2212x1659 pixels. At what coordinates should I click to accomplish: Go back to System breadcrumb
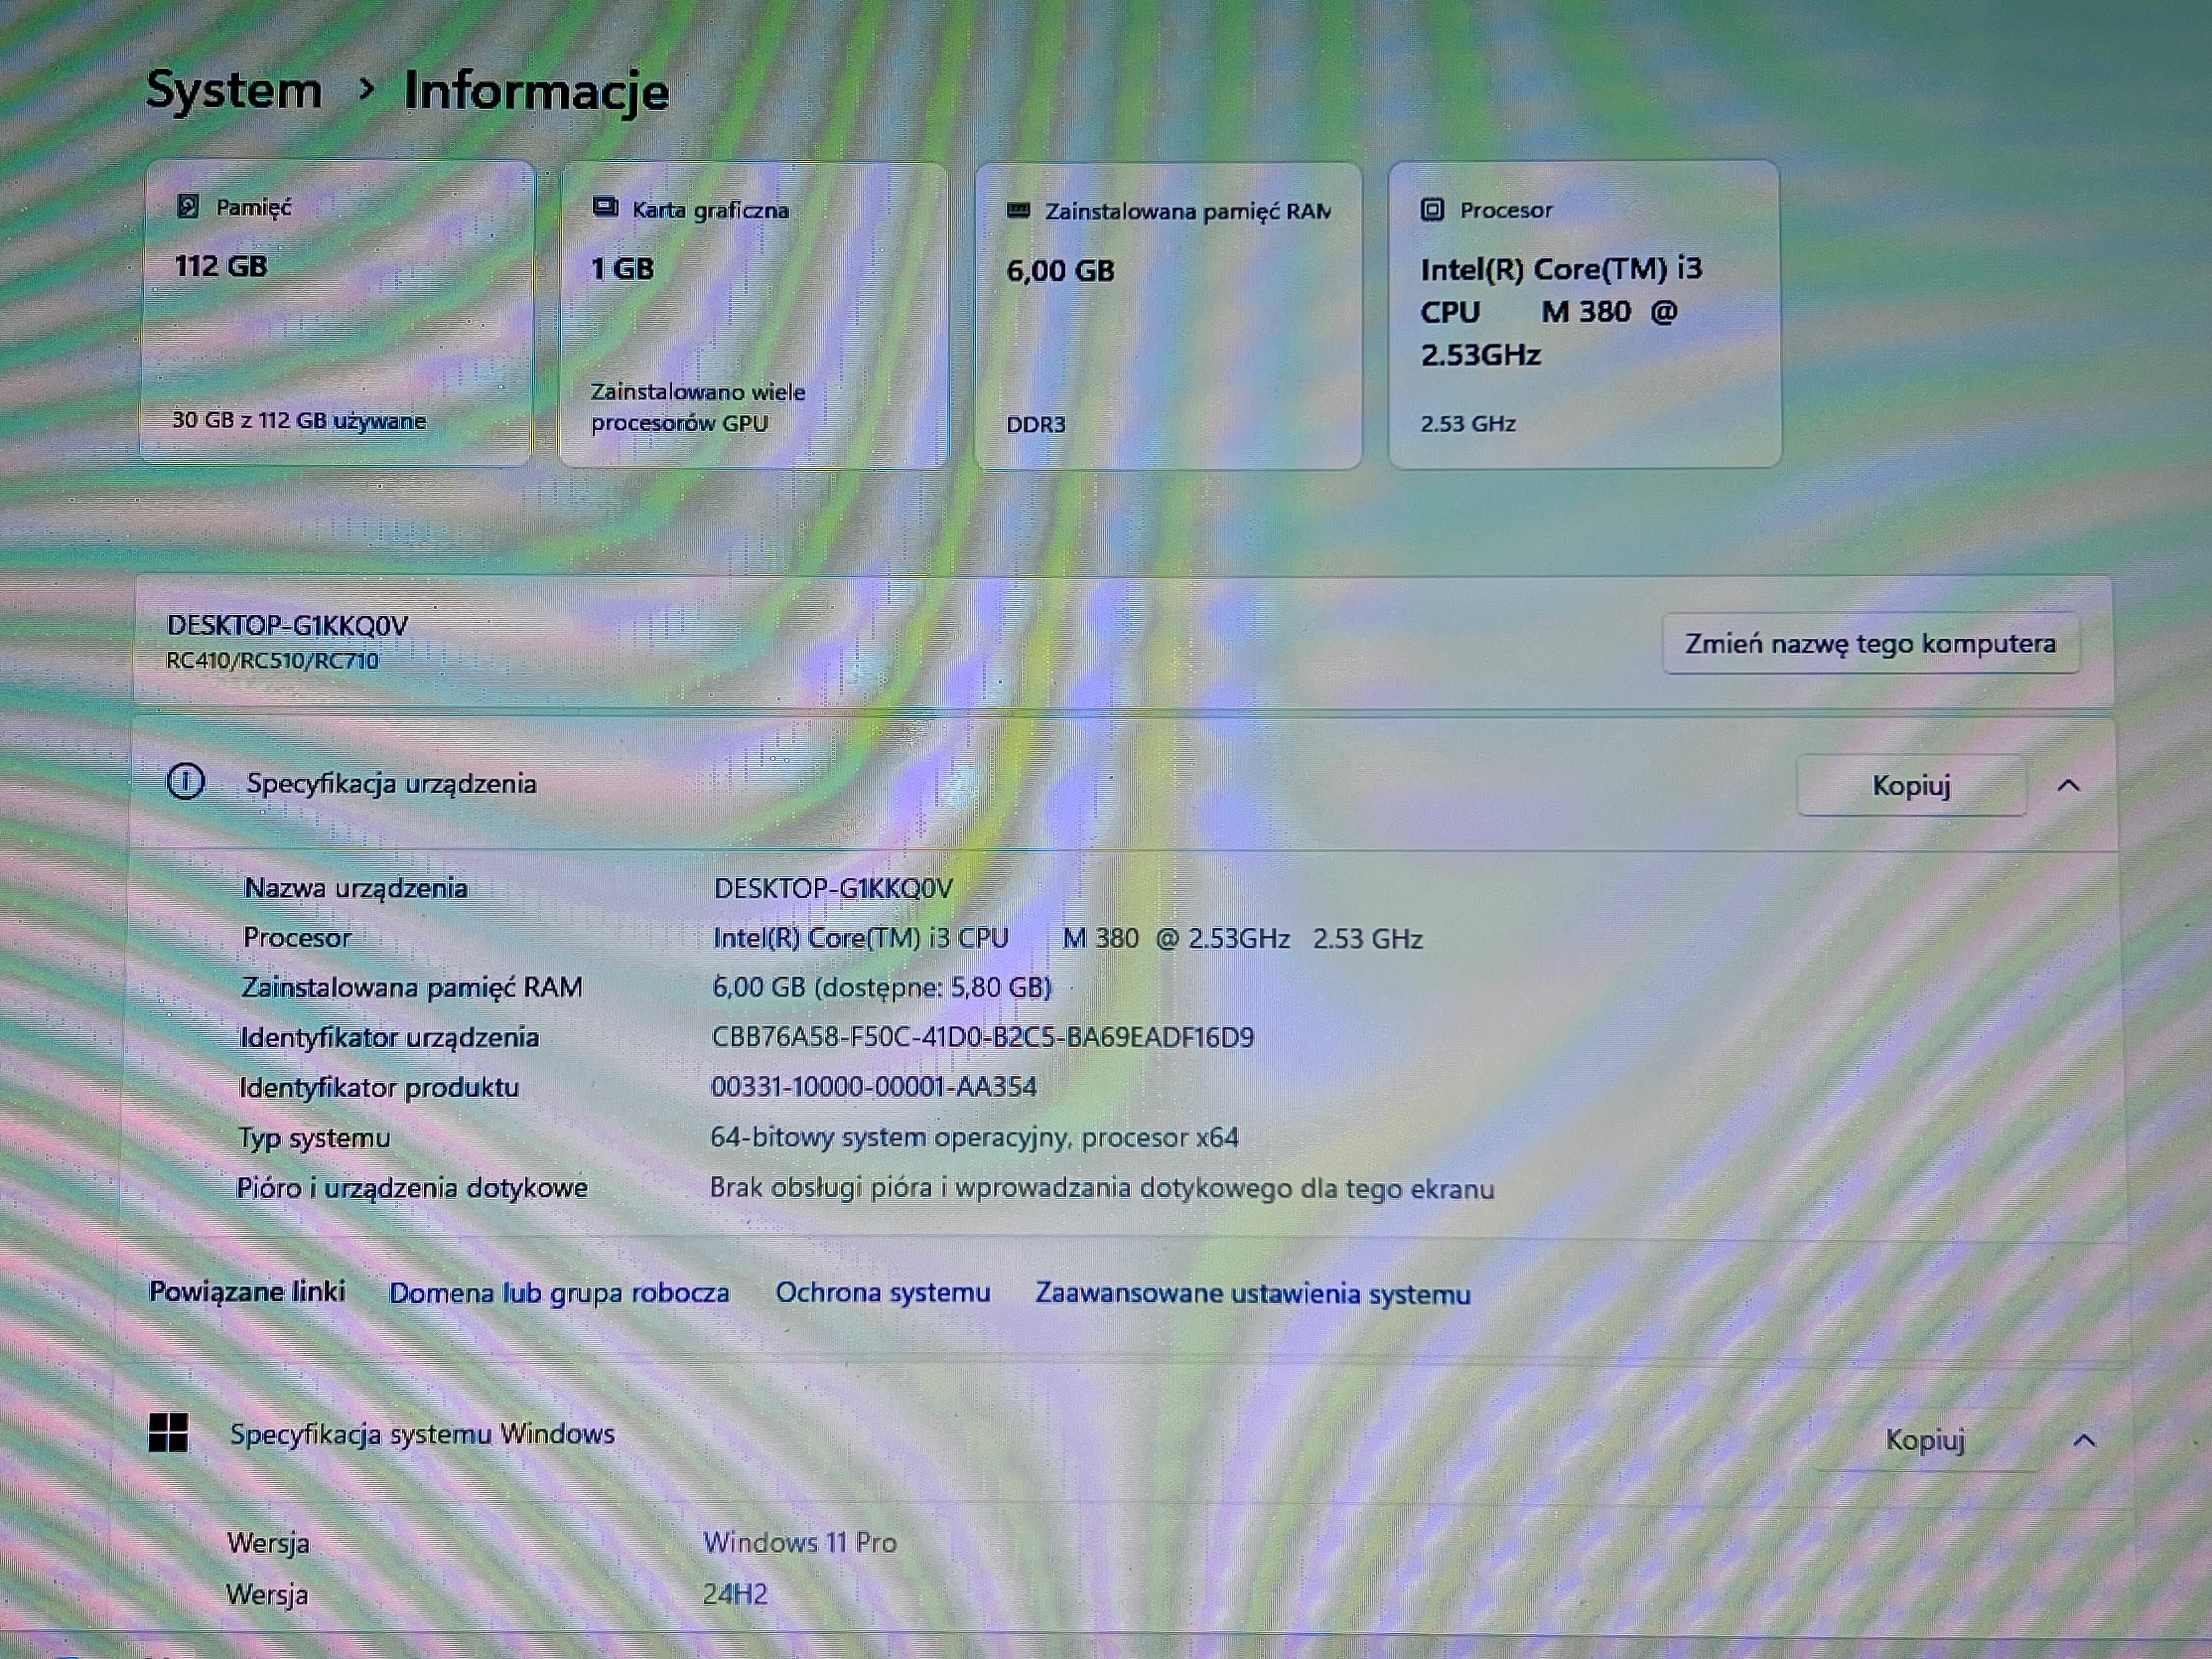(234, 90)
